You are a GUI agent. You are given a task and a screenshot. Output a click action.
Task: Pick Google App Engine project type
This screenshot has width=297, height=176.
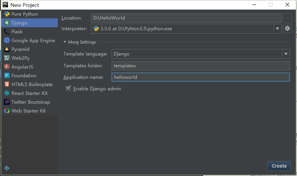click(x=29, y=41)
